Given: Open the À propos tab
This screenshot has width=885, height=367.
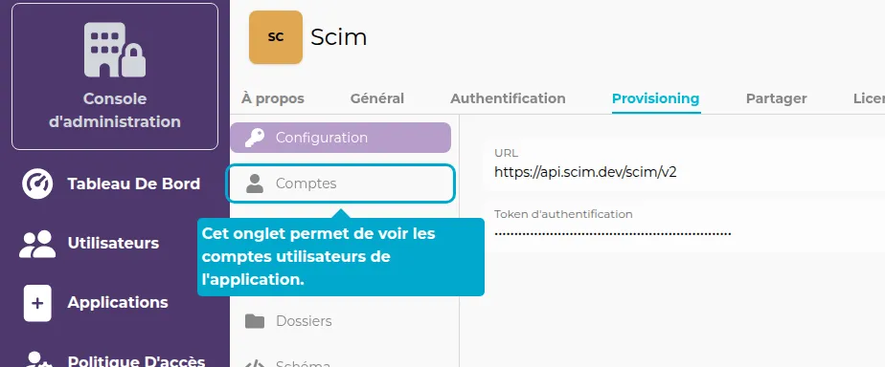Looking at the screenshot, I should pos(273,98).
